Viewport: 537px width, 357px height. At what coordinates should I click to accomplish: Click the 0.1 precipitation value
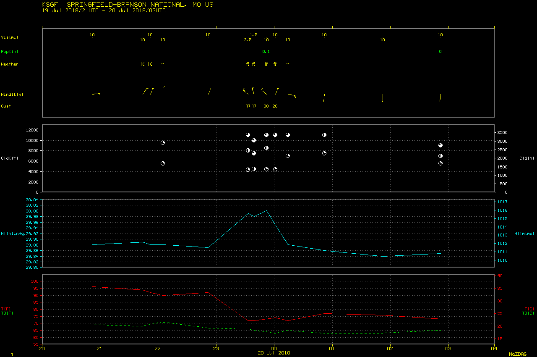point(266,52)
